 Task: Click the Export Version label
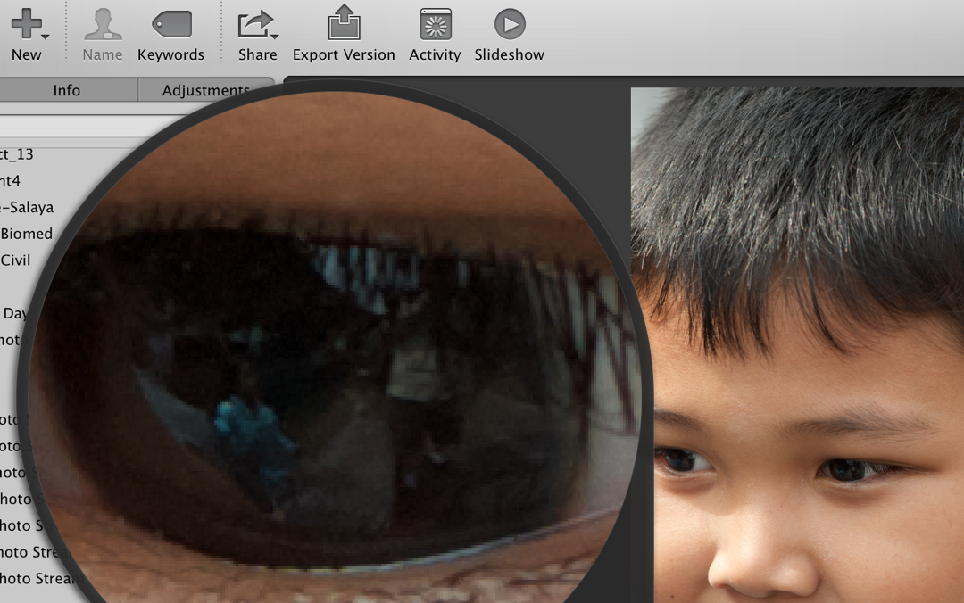(x=344, y=54)
